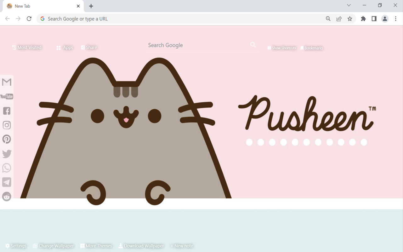403x252 pixels.
Task: Open YouTube from the sidebar
Action: click(7, 96)
